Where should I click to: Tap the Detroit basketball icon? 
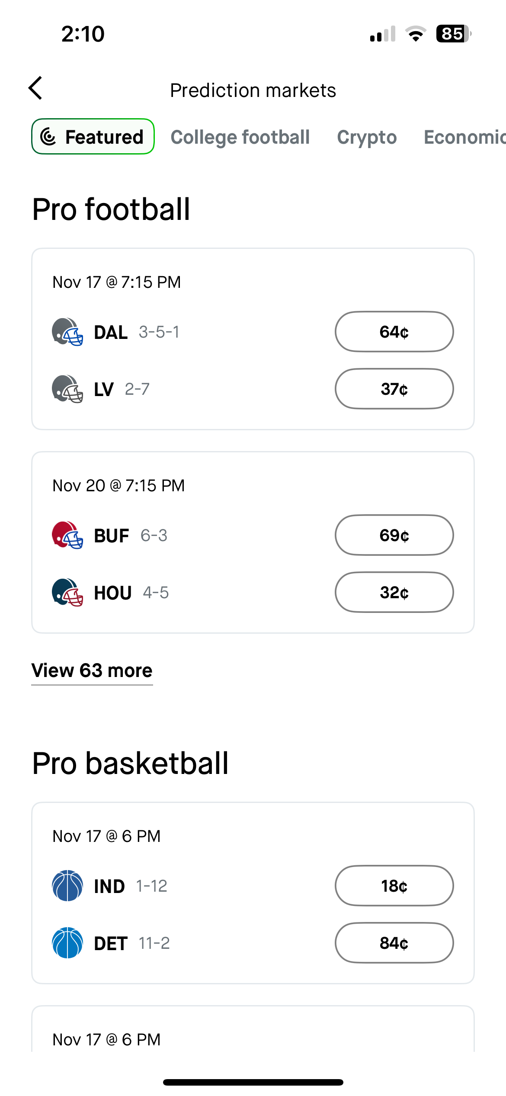click(x=67, y=943)
